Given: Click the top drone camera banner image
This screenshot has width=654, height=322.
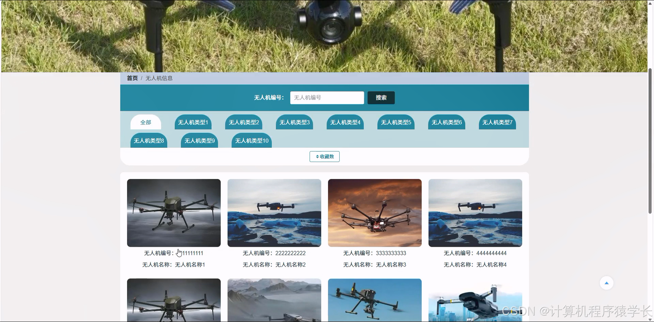Looking at the screenshot, I should click(x=324, y=36).
